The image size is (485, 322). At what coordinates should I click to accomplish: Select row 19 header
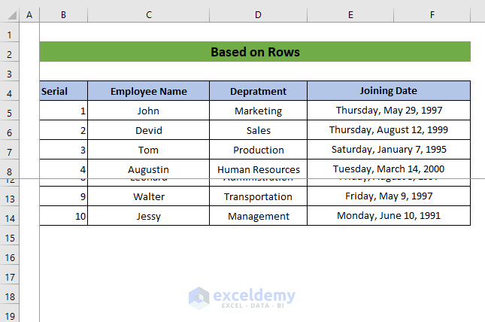tap(10, 315)
